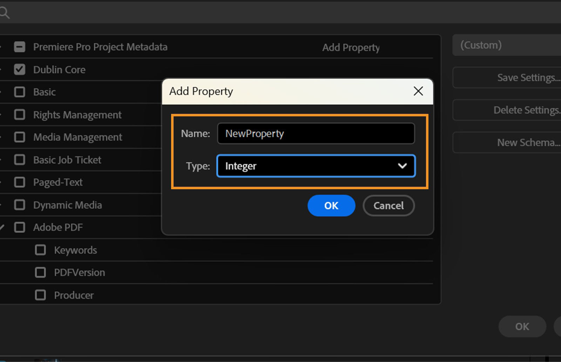Toggle the Premiere Pro Project Metadata checkbox
Image resolution: width=561 pixels, height=362 pixels.
click(x=19, y=47)
